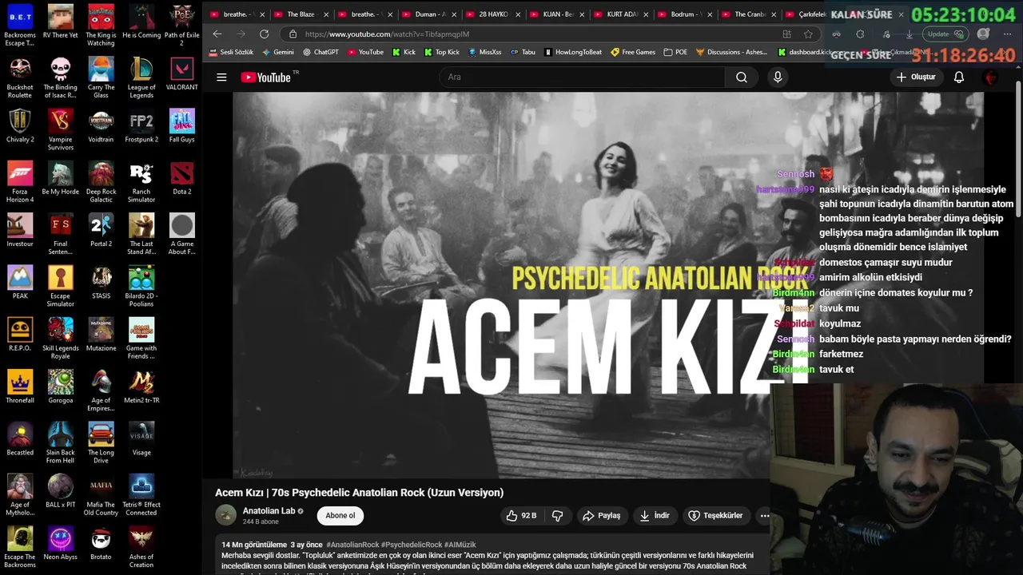1023x575 pixels.
Task: Open the #AIMüzik hashtag
Action: point(460,545)
